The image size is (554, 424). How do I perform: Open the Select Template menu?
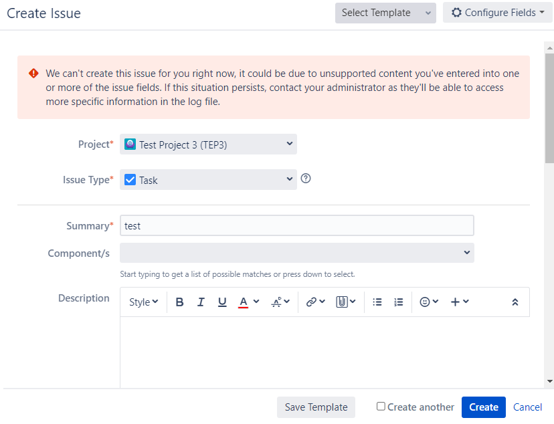coord(385,13)
